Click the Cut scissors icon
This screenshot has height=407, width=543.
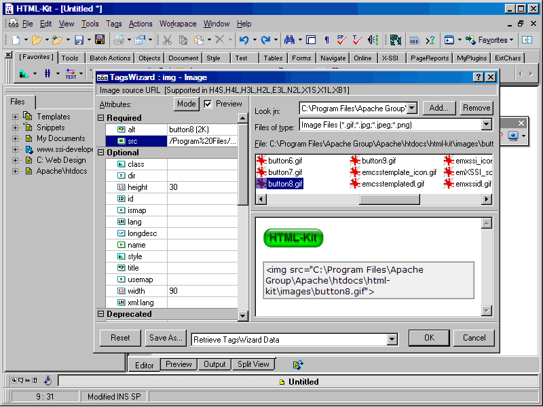pos(167,40)
